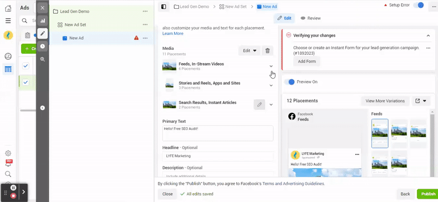Open options for Lead Gen Demo campaign

click(x=145, y=12)
